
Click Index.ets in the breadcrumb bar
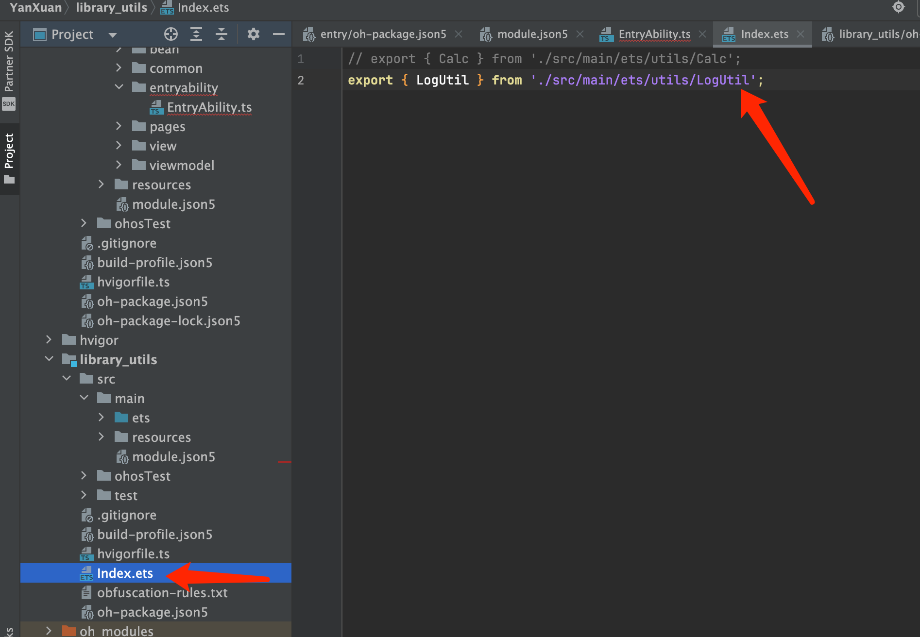click(x=195, y=8)
